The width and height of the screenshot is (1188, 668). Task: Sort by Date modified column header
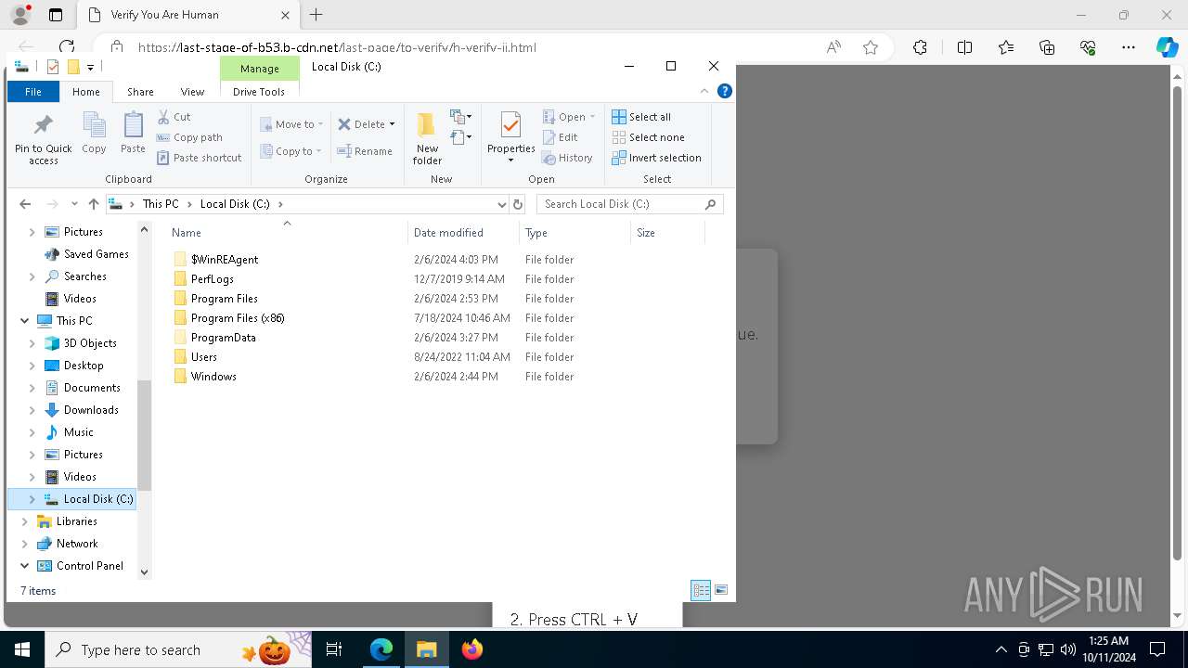[x=463, y=233]
